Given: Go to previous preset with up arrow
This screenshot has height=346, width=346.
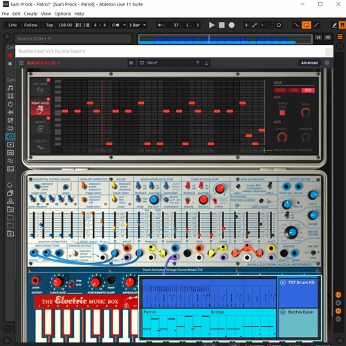Looking at the screenshot, I should click(x=198, y=63).
